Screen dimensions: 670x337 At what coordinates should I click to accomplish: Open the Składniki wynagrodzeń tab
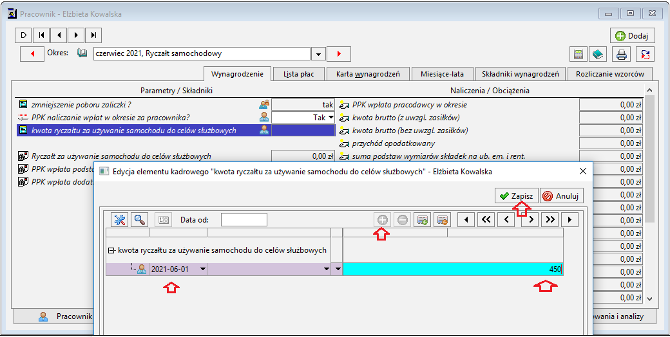[520, 74]
